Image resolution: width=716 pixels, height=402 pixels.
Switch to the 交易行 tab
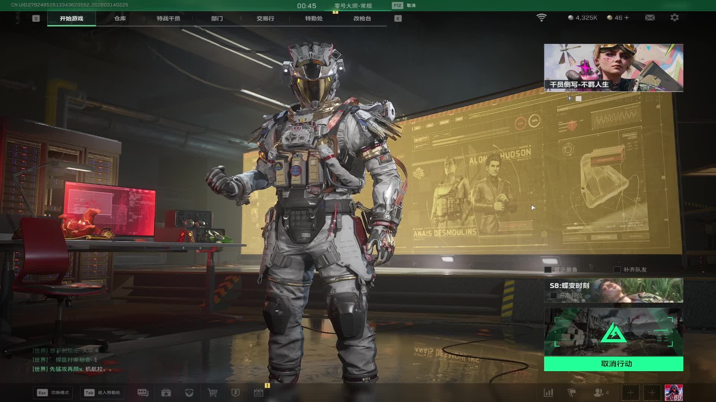(x=265, y=18)
